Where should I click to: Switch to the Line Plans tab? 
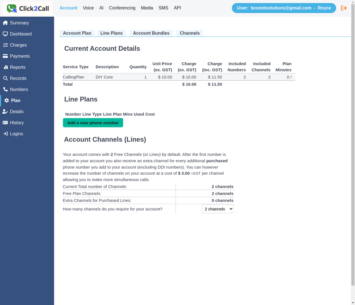(112, 33)
